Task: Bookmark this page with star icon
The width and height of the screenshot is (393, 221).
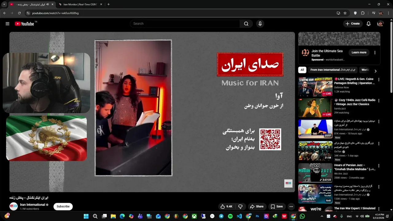Action: (x=345, y=13)
